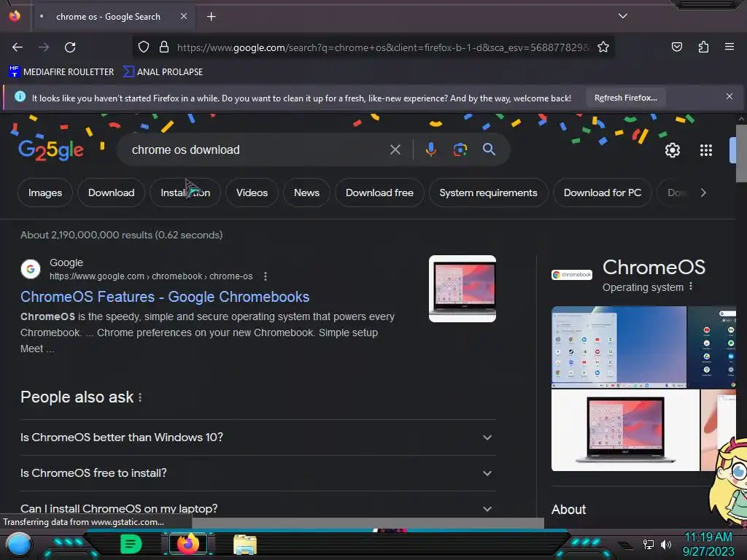Submit search with magnifier icon

pyautogui.click(x=489, y=149)
